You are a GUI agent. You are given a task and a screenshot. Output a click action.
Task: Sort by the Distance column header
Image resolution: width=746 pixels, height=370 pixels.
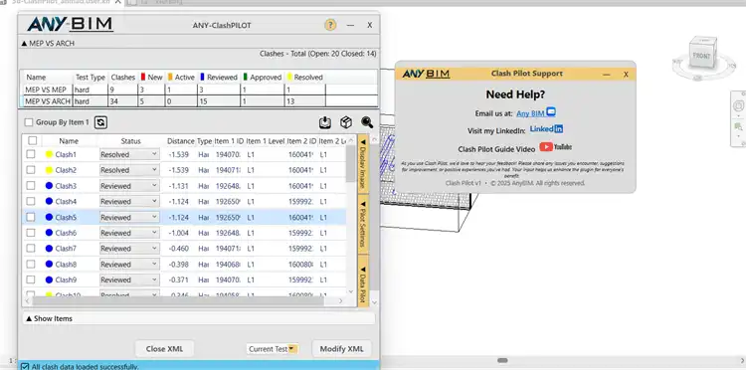pyautogui.click(x=181, y=141)
